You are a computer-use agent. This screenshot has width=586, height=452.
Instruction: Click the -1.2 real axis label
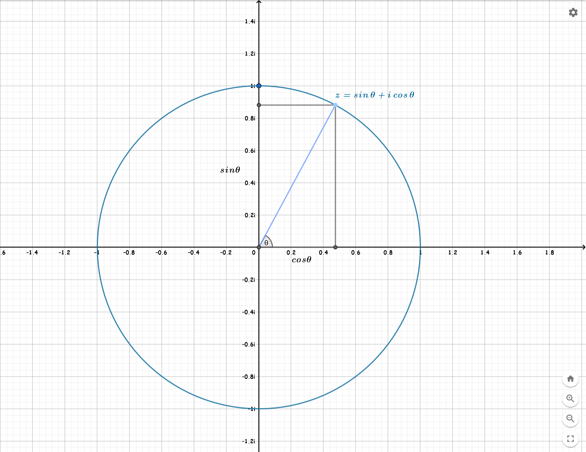click(64, 253)
